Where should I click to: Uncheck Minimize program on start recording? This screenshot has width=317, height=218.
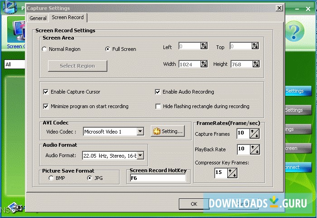[x=46, y=106]
